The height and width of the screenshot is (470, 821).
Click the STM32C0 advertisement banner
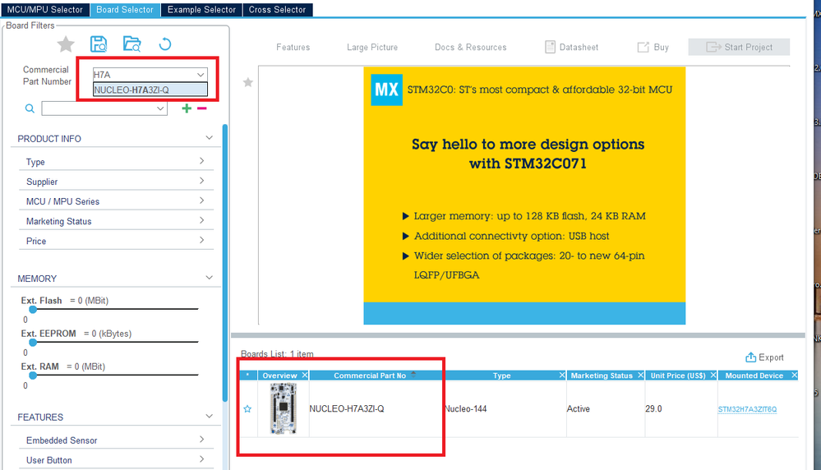(524, 196)
